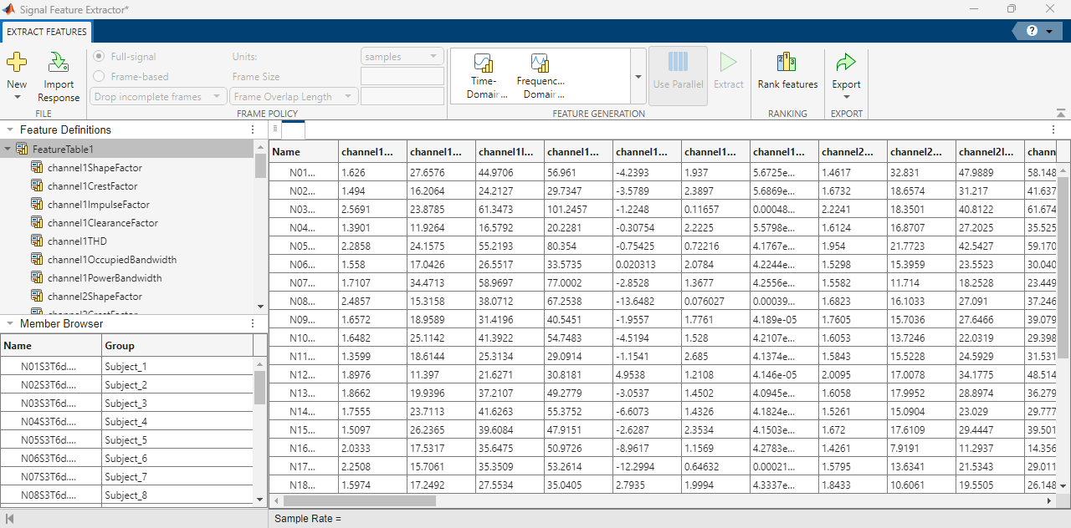Open the Frequency-Domain Features generator
The height and width of the screenshot is (528, 1071).
tap(540, 75)
